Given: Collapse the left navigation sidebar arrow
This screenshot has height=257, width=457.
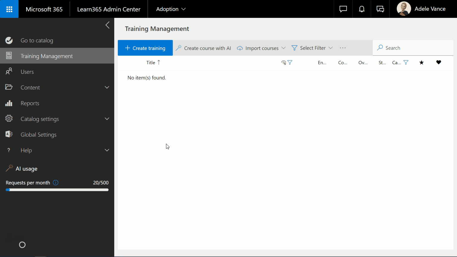Looking at the screenshot, I should coord(107,25).
